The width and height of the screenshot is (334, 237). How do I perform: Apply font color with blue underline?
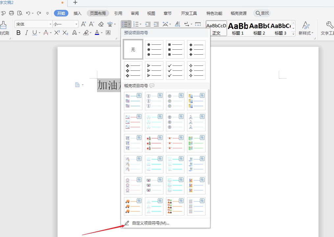click(97, 33)
